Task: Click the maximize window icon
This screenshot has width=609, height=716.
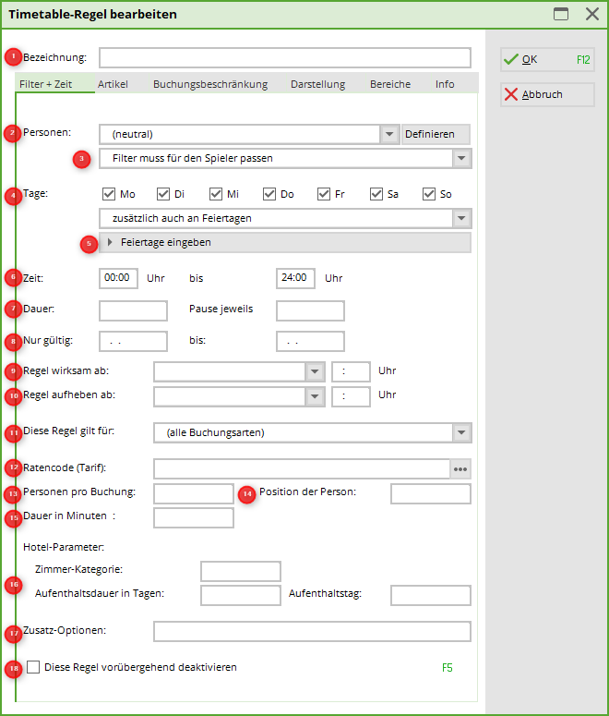Action: (x=560, y=14)
